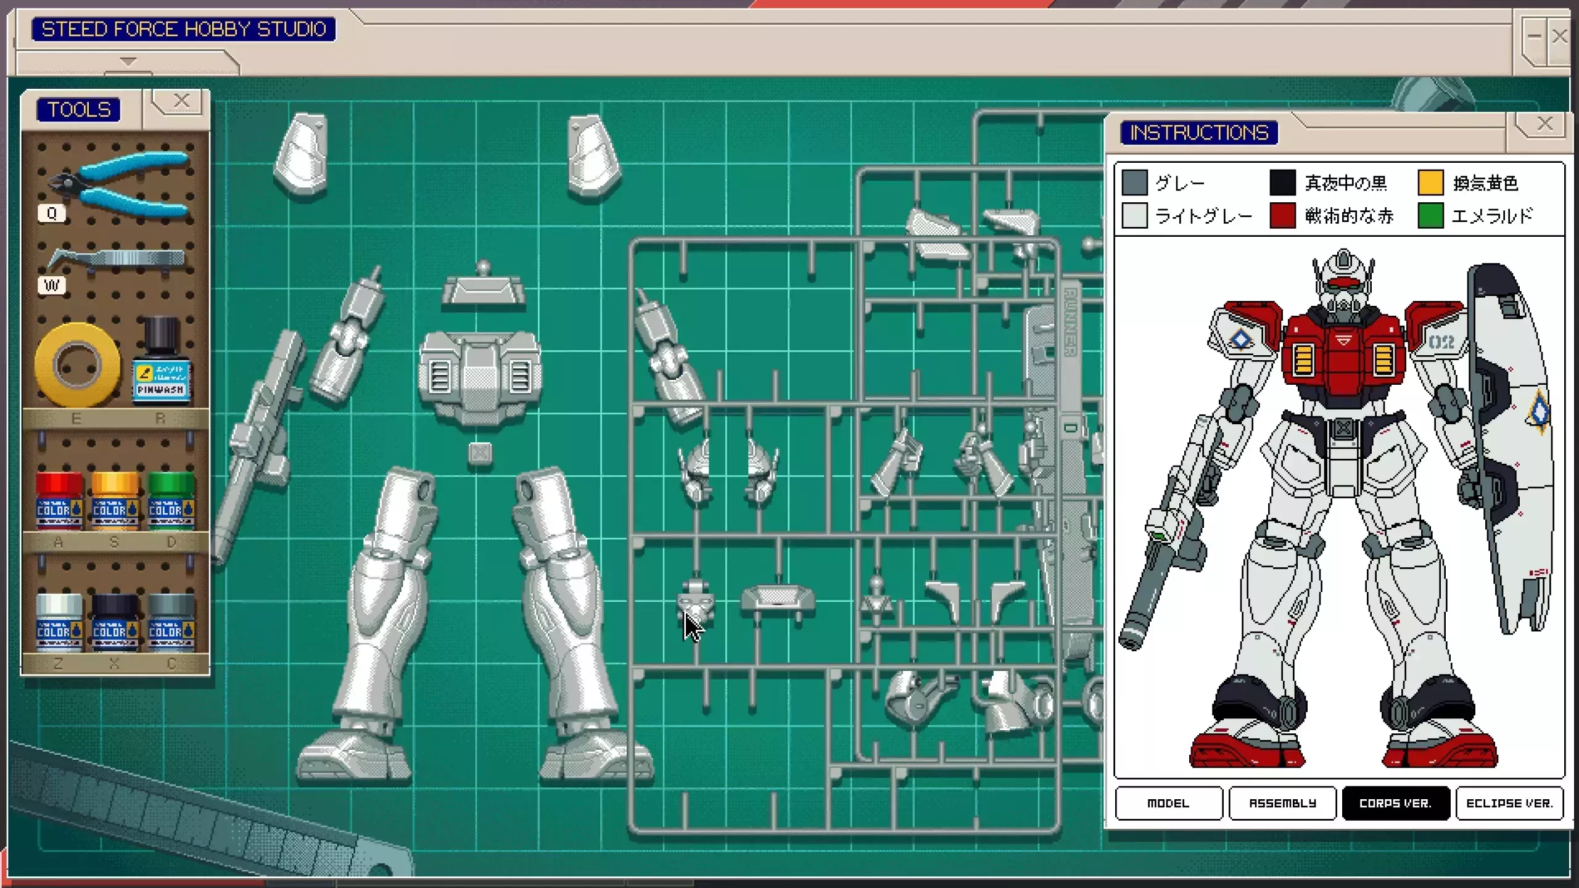Select the torso chest part

(x=480, y=380)
